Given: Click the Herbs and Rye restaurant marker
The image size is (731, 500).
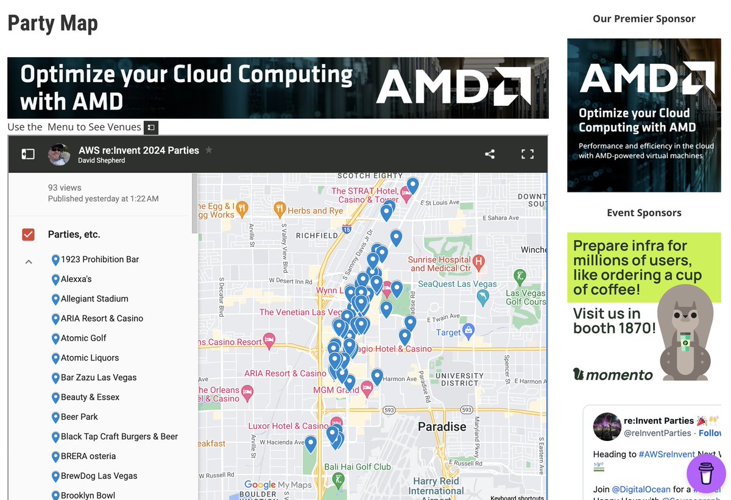Looking at the screenshot, I should point(280,210).
